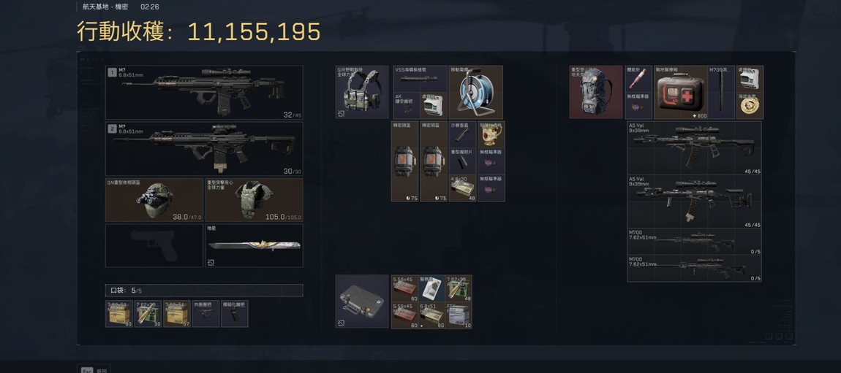The width and height of the screenshot is (841, 373).
Task: Click the VSS barrel attachment
Action: (x=420, y=79)
